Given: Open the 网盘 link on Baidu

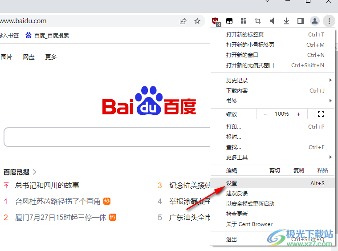Looking at the screenshot, I should (29, 57).
